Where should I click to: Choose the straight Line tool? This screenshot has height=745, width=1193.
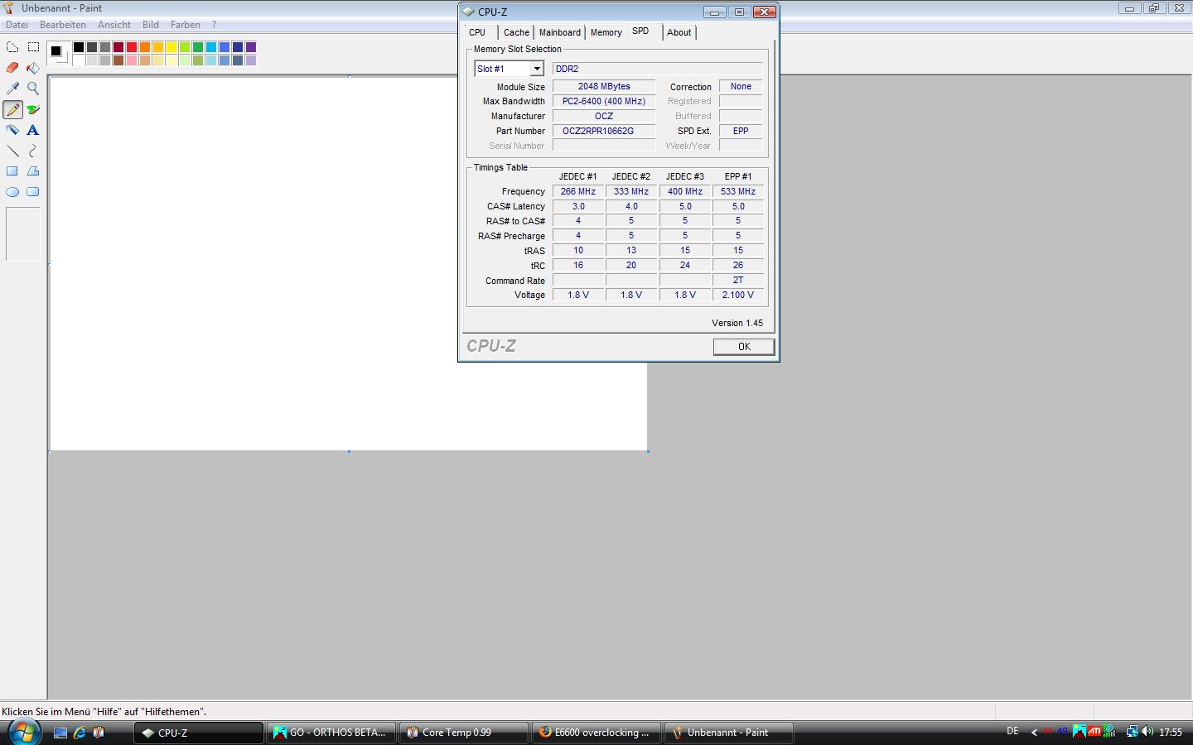pos(12,151)
